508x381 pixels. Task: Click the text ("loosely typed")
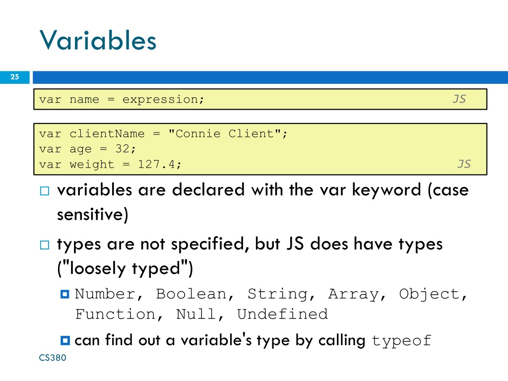pos(125,268)
